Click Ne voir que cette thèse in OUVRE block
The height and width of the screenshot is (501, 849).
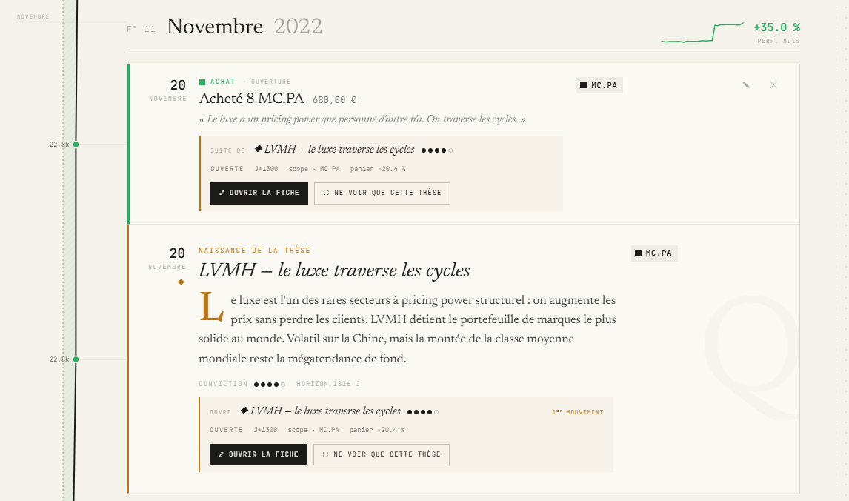(x=382, y=454)
